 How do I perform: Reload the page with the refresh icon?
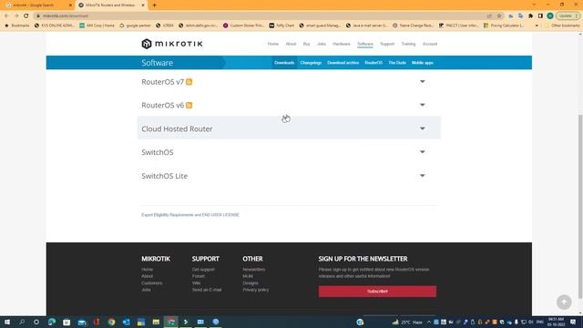[x=26, y=16]
